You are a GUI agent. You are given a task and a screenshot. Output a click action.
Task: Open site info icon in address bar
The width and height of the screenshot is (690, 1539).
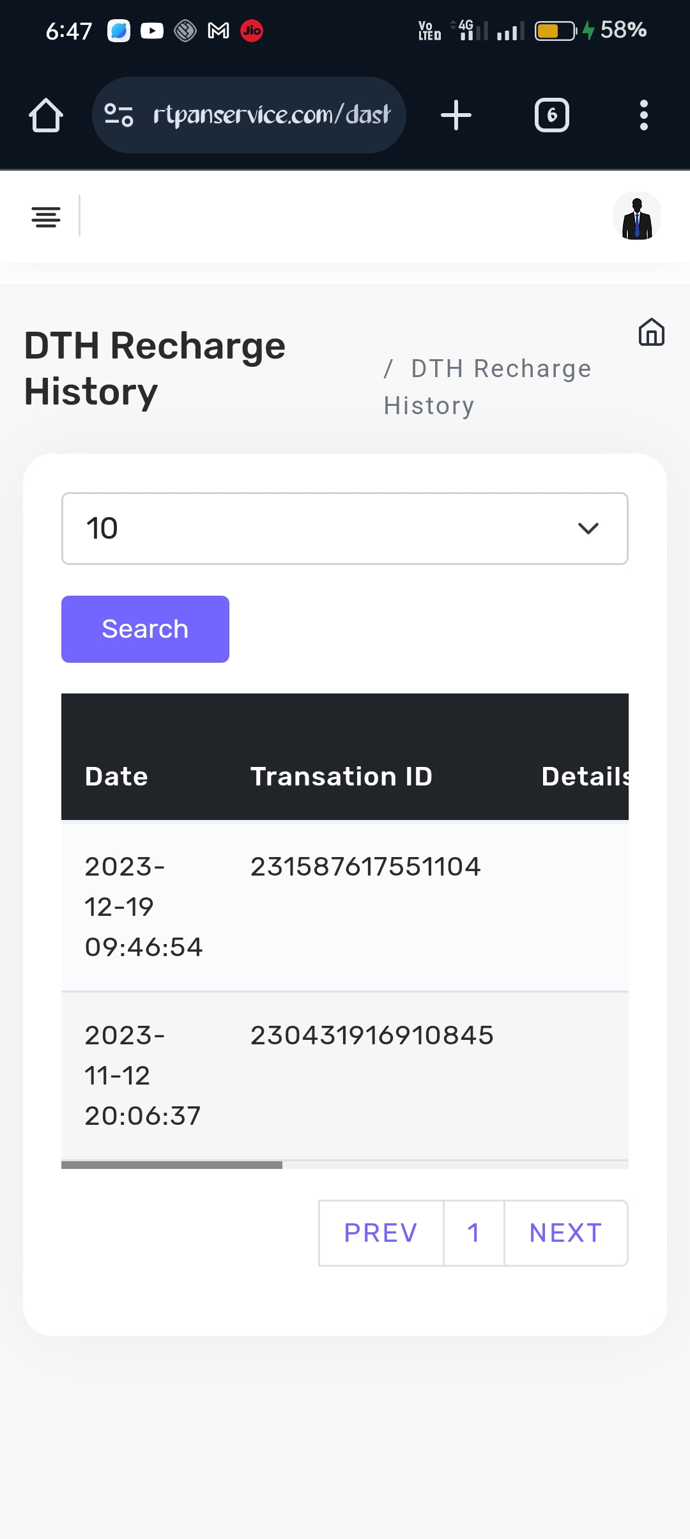(x=119, y=115)
